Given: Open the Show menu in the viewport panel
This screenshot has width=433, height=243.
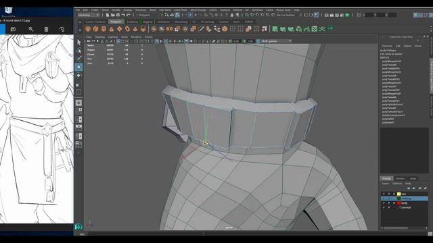Looking at the screenshot, I should coord(124,36).
